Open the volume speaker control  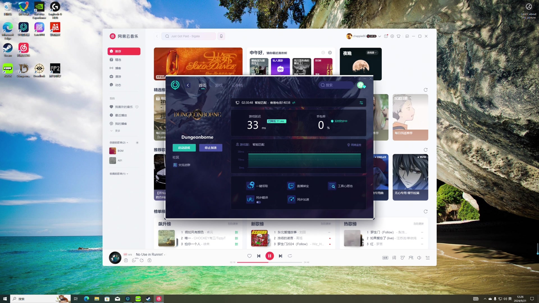coord(419,258)
